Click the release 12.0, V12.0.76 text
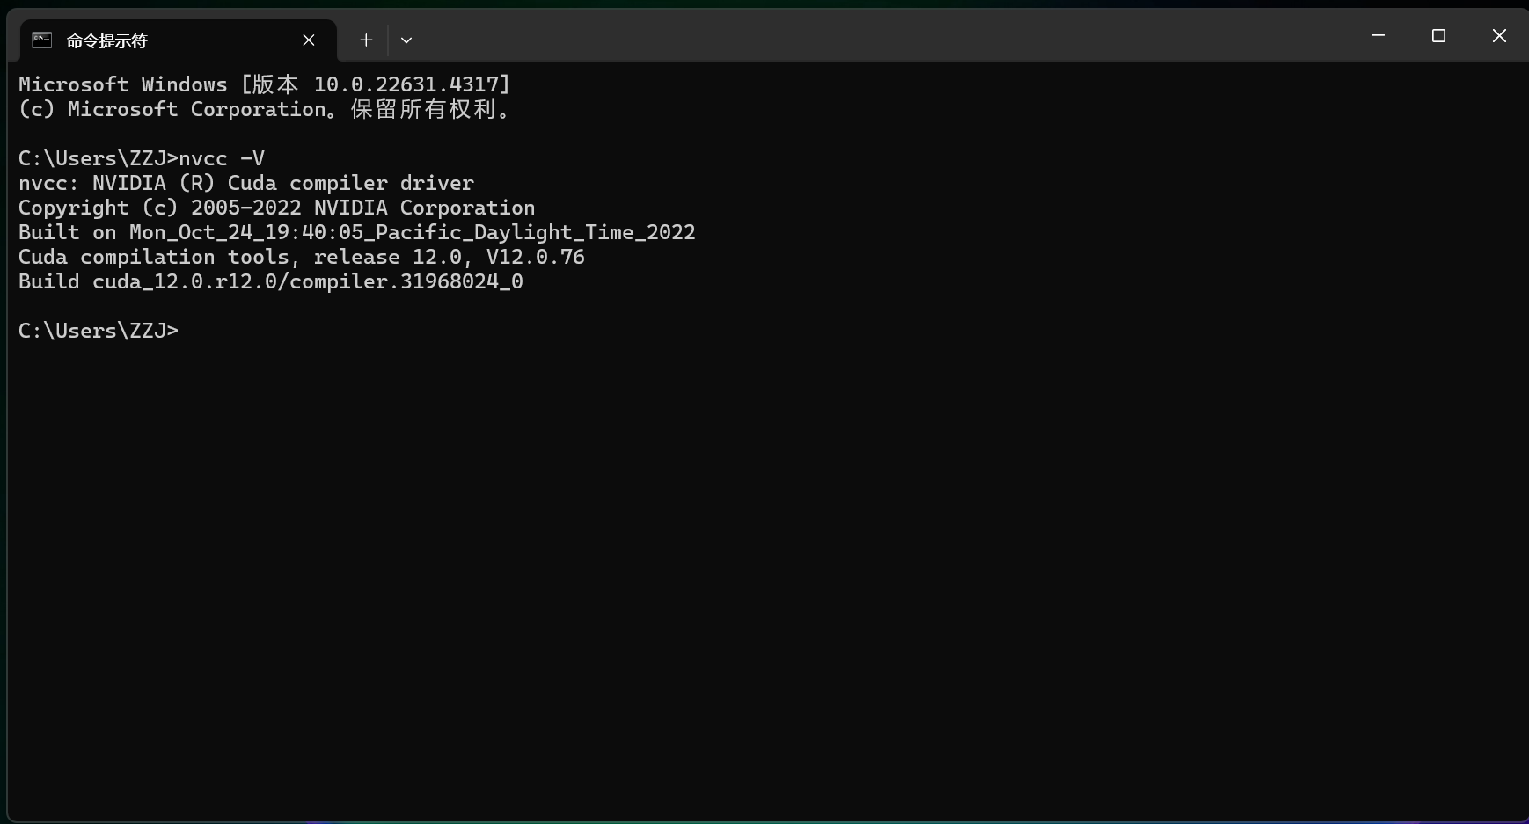 tap(449, 257)
